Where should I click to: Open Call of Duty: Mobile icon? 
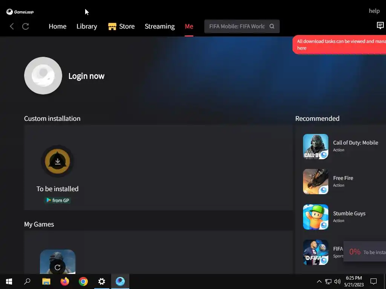tap(316, 146)
